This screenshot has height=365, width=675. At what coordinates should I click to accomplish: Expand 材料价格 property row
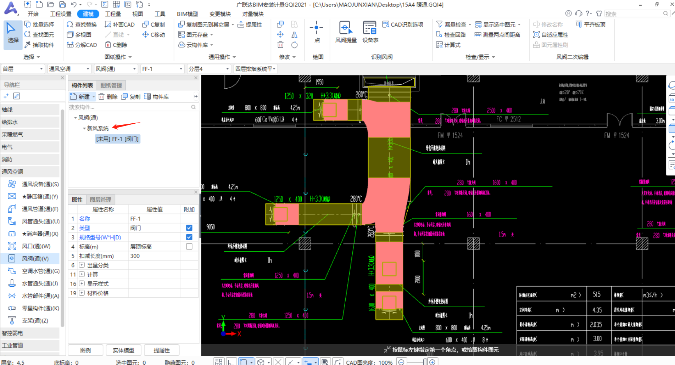click(x=82, y=293)
